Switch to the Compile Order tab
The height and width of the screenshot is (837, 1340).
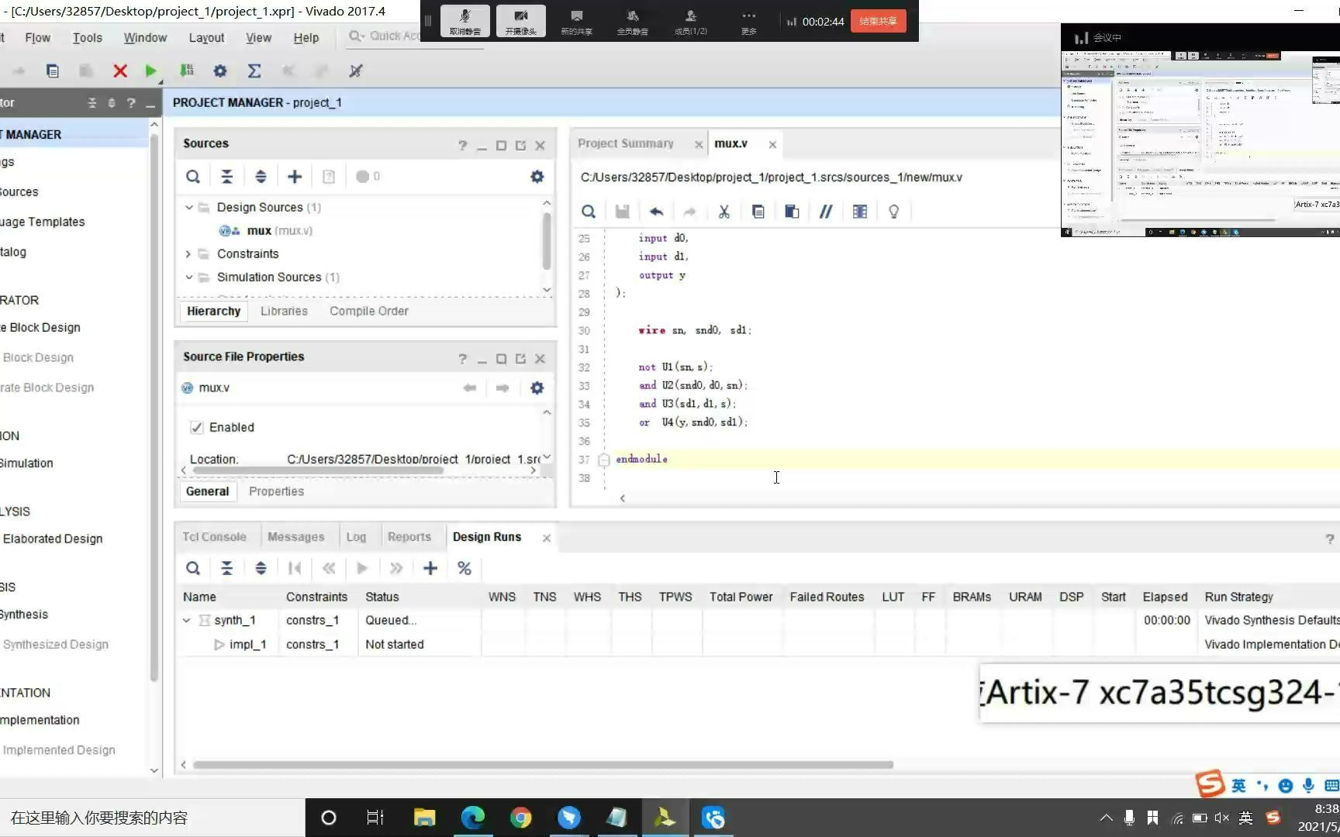(369, 311)
